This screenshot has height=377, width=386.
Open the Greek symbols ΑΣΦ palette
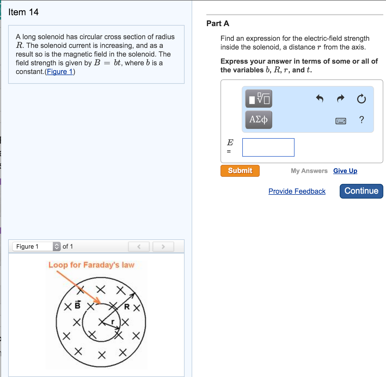[259, 120]
